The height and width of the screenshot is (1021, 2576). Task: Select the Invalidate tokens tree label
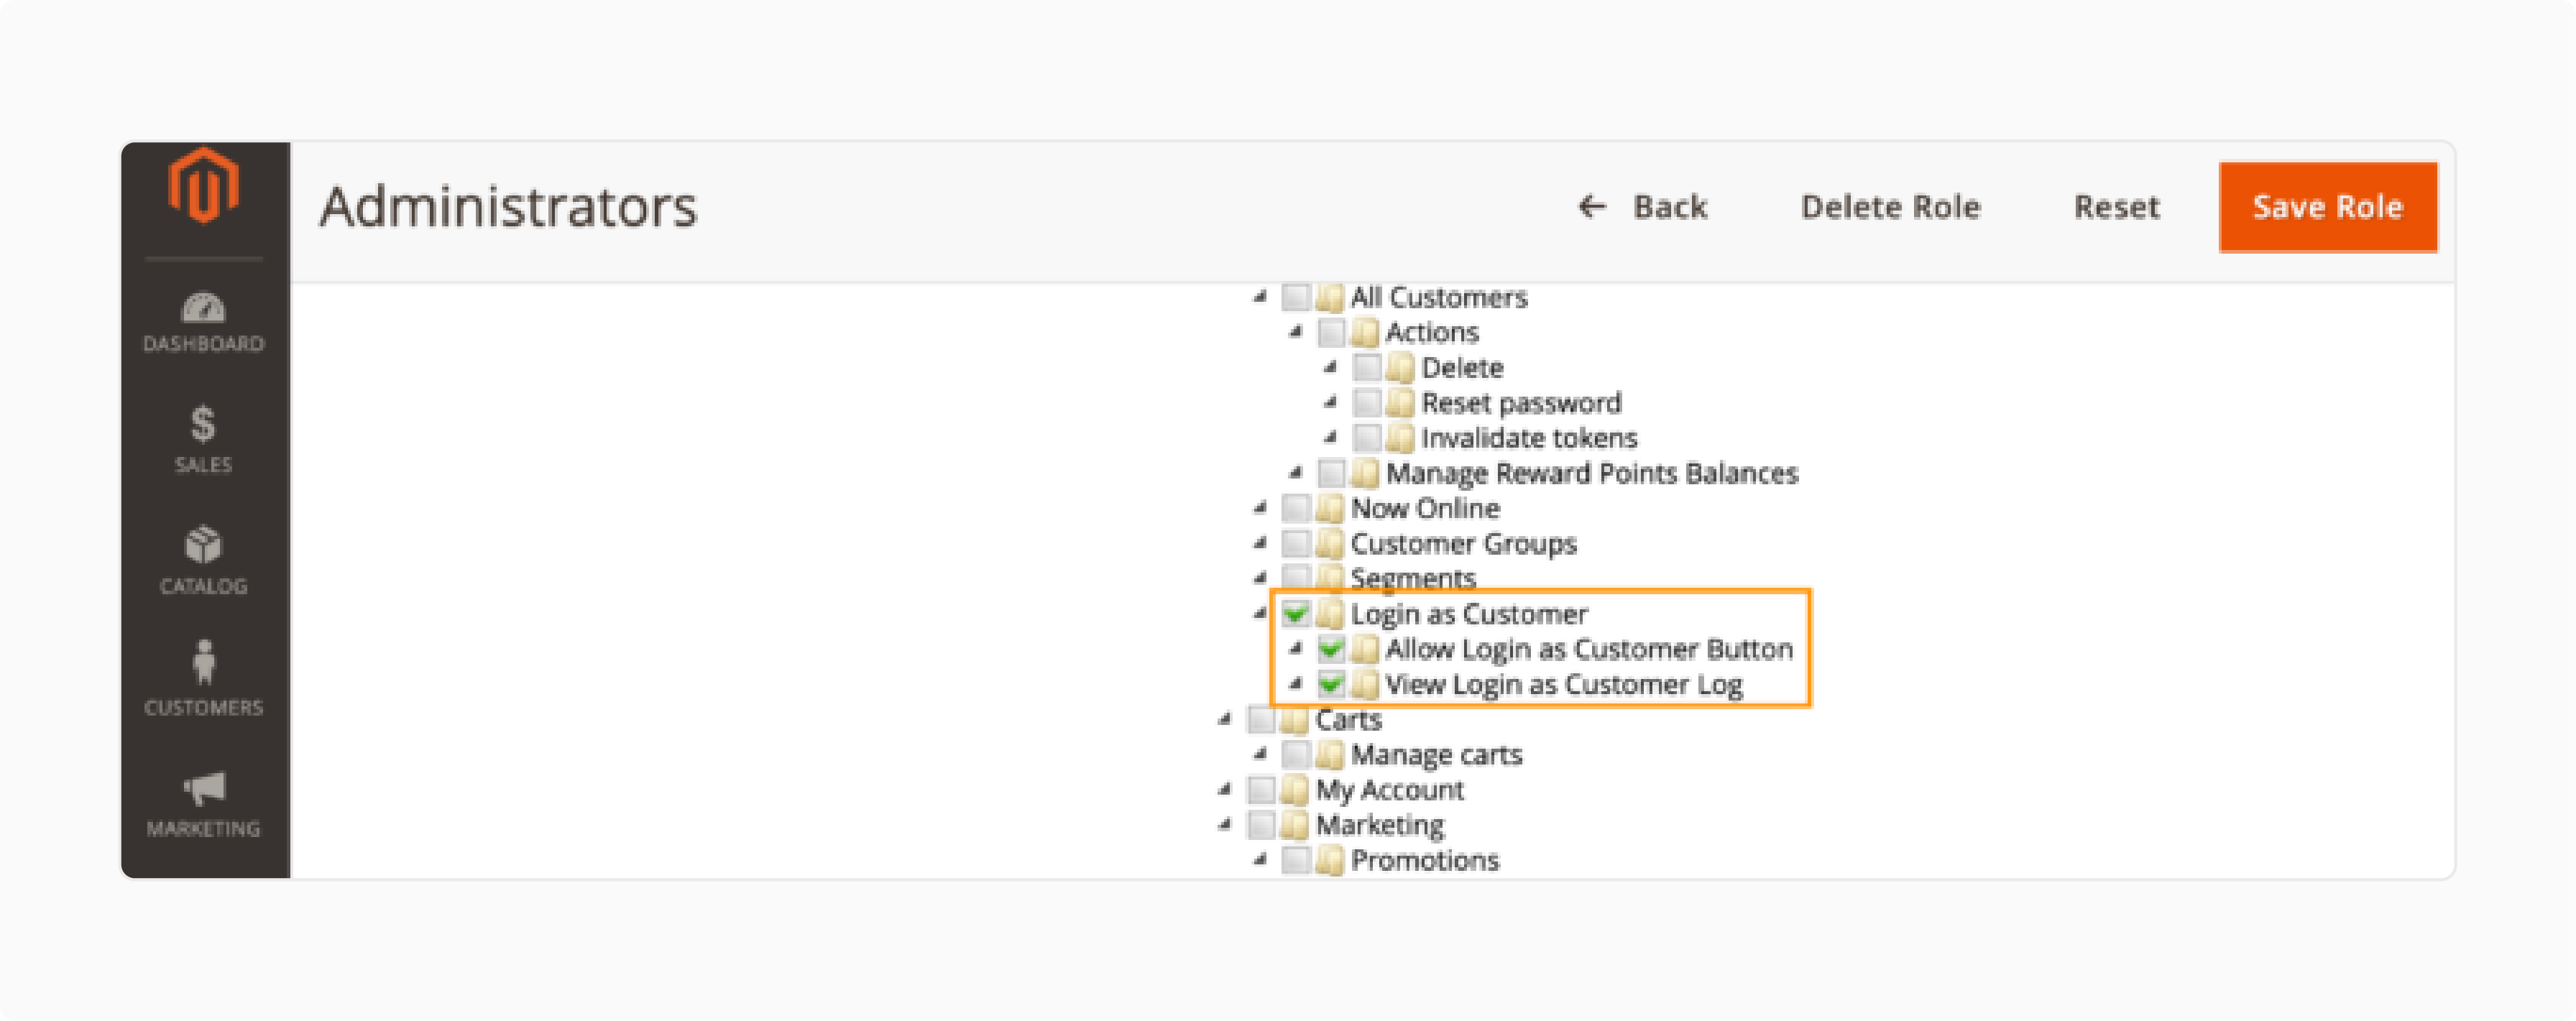click(1529, 438)
